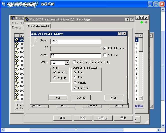The width and height of the screenshot is (166, 133).
Task: Open the nt Info link in BlackICE window
Action: (x=139, y=106)
